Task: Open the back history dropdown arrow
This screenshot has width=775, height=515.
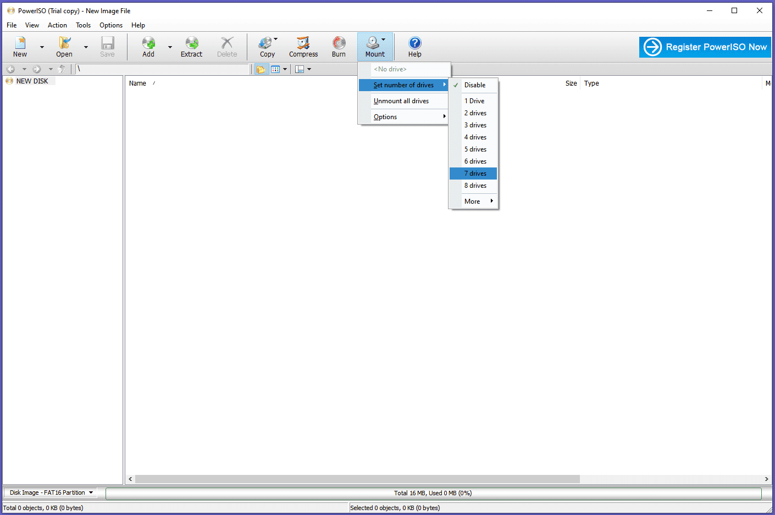Action: coord(24,69)
